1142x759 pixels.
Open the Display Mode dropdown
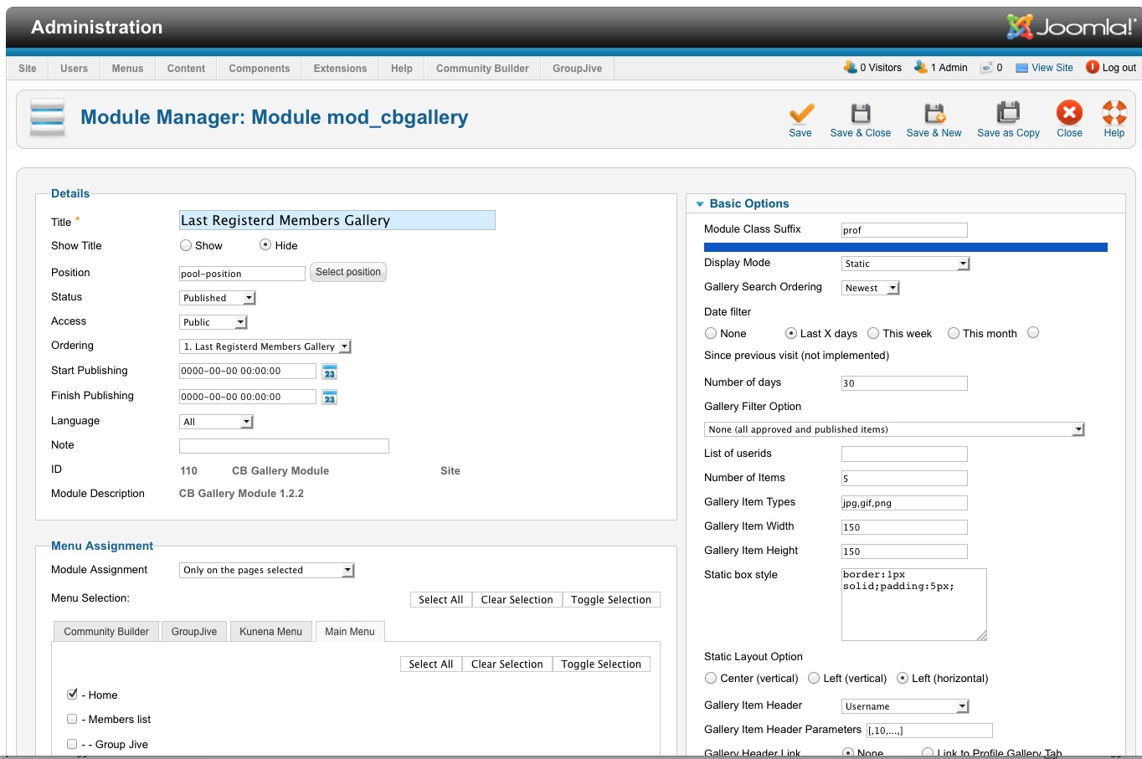click(905, 264)
